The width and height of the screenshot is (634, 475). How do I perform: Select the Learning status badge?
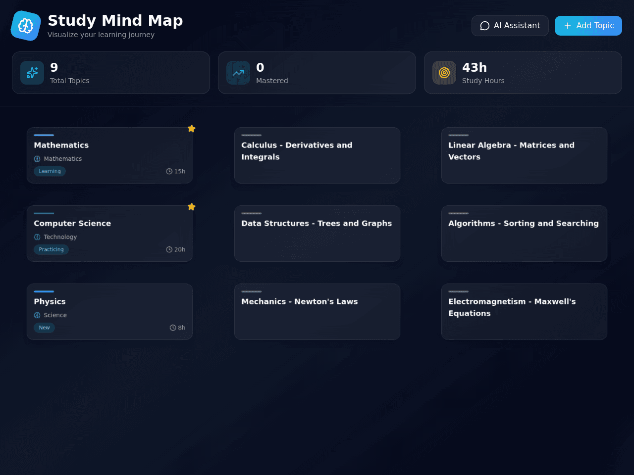tap(50, 171)
